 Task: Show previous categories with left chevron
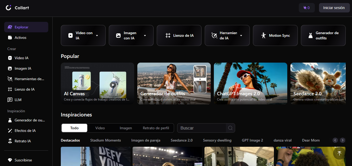coord(335,140)
